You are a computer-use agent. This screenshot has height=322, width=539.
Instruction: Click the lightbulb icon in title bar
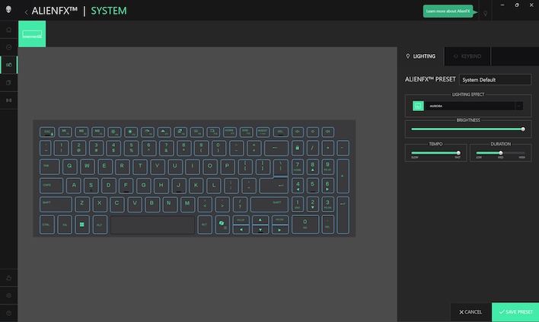485,13
